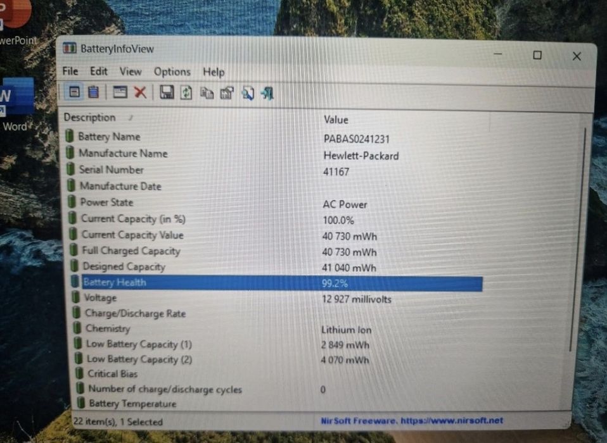Click the '22 item(s), 1 Selected' status text
This screenshot has width=607, height=443.
[118, 421]
